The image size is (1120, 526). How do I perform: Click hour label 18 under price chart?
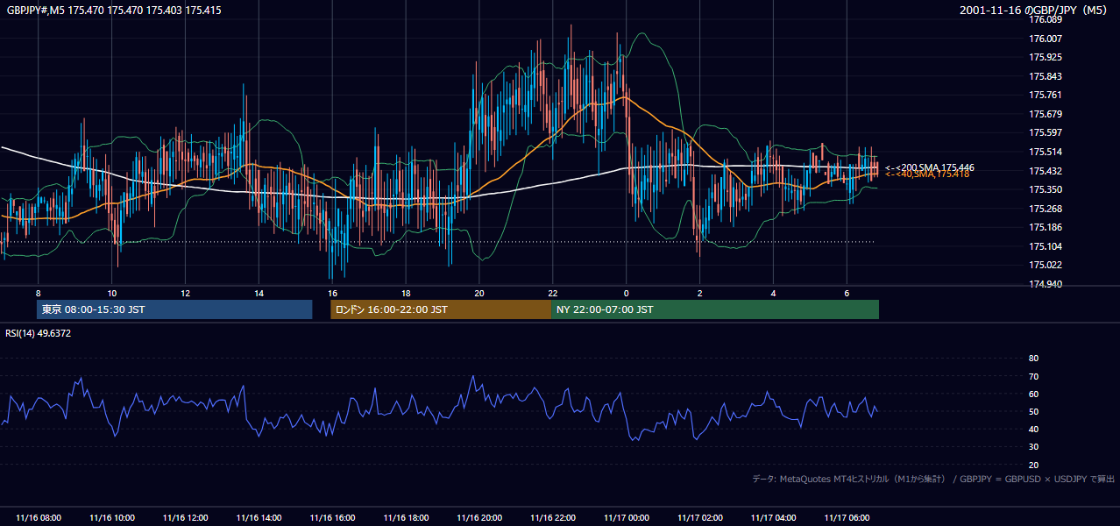(406, 293)
